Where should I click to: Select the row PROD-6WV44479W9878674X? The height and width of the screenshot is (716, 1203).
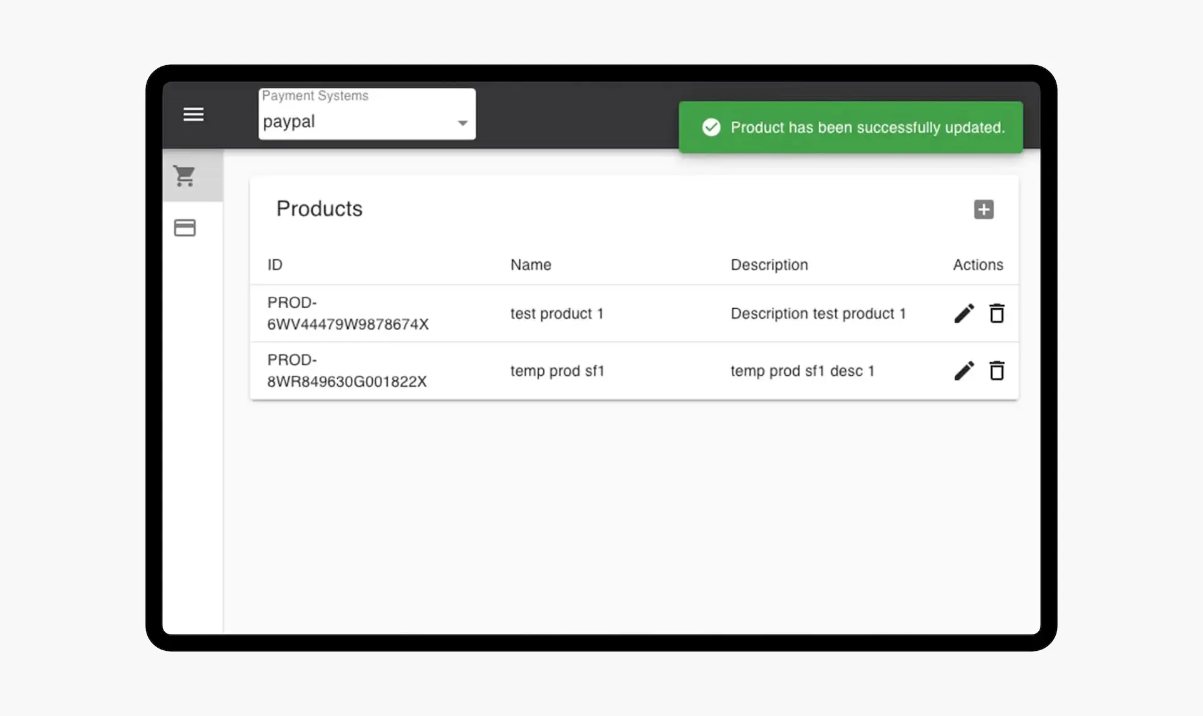click(x=348, y=313)
